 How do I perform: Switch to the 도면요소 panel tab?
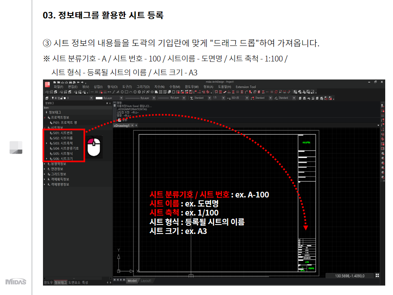coord(74,282)
